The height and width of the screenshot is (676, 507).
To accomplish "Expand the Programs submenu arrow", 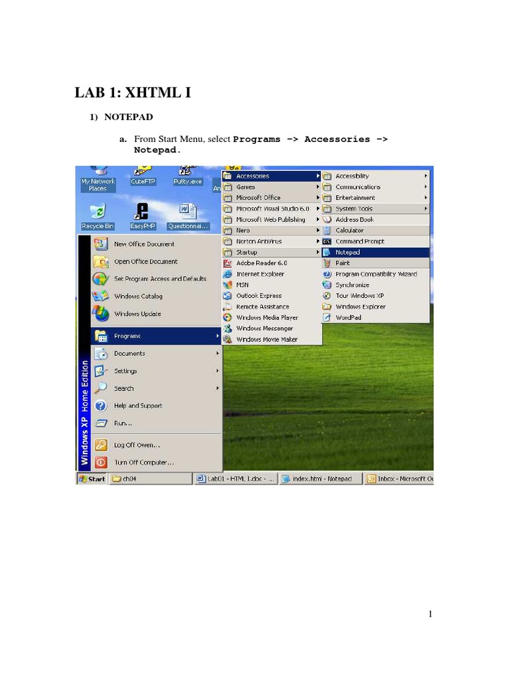I will click(x=218, y=336).
